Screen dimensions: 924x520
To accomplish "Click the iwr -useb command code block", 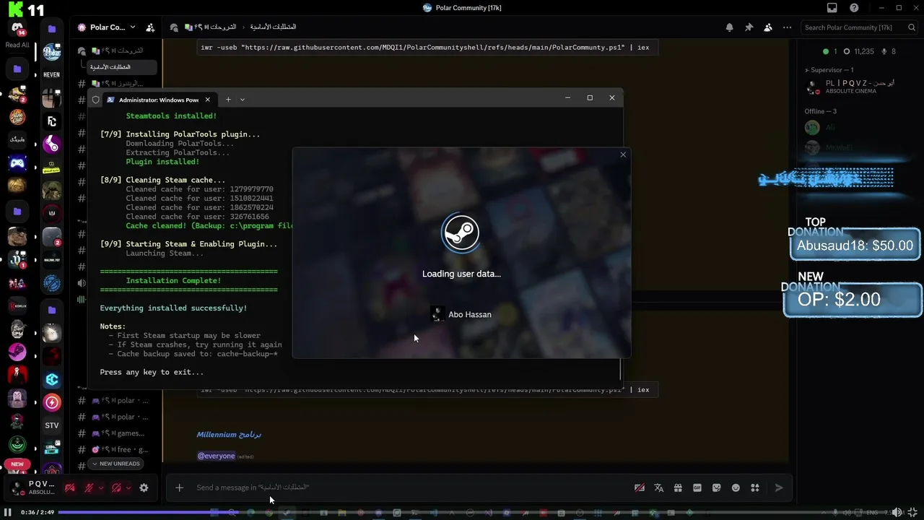I will [427, 48].
